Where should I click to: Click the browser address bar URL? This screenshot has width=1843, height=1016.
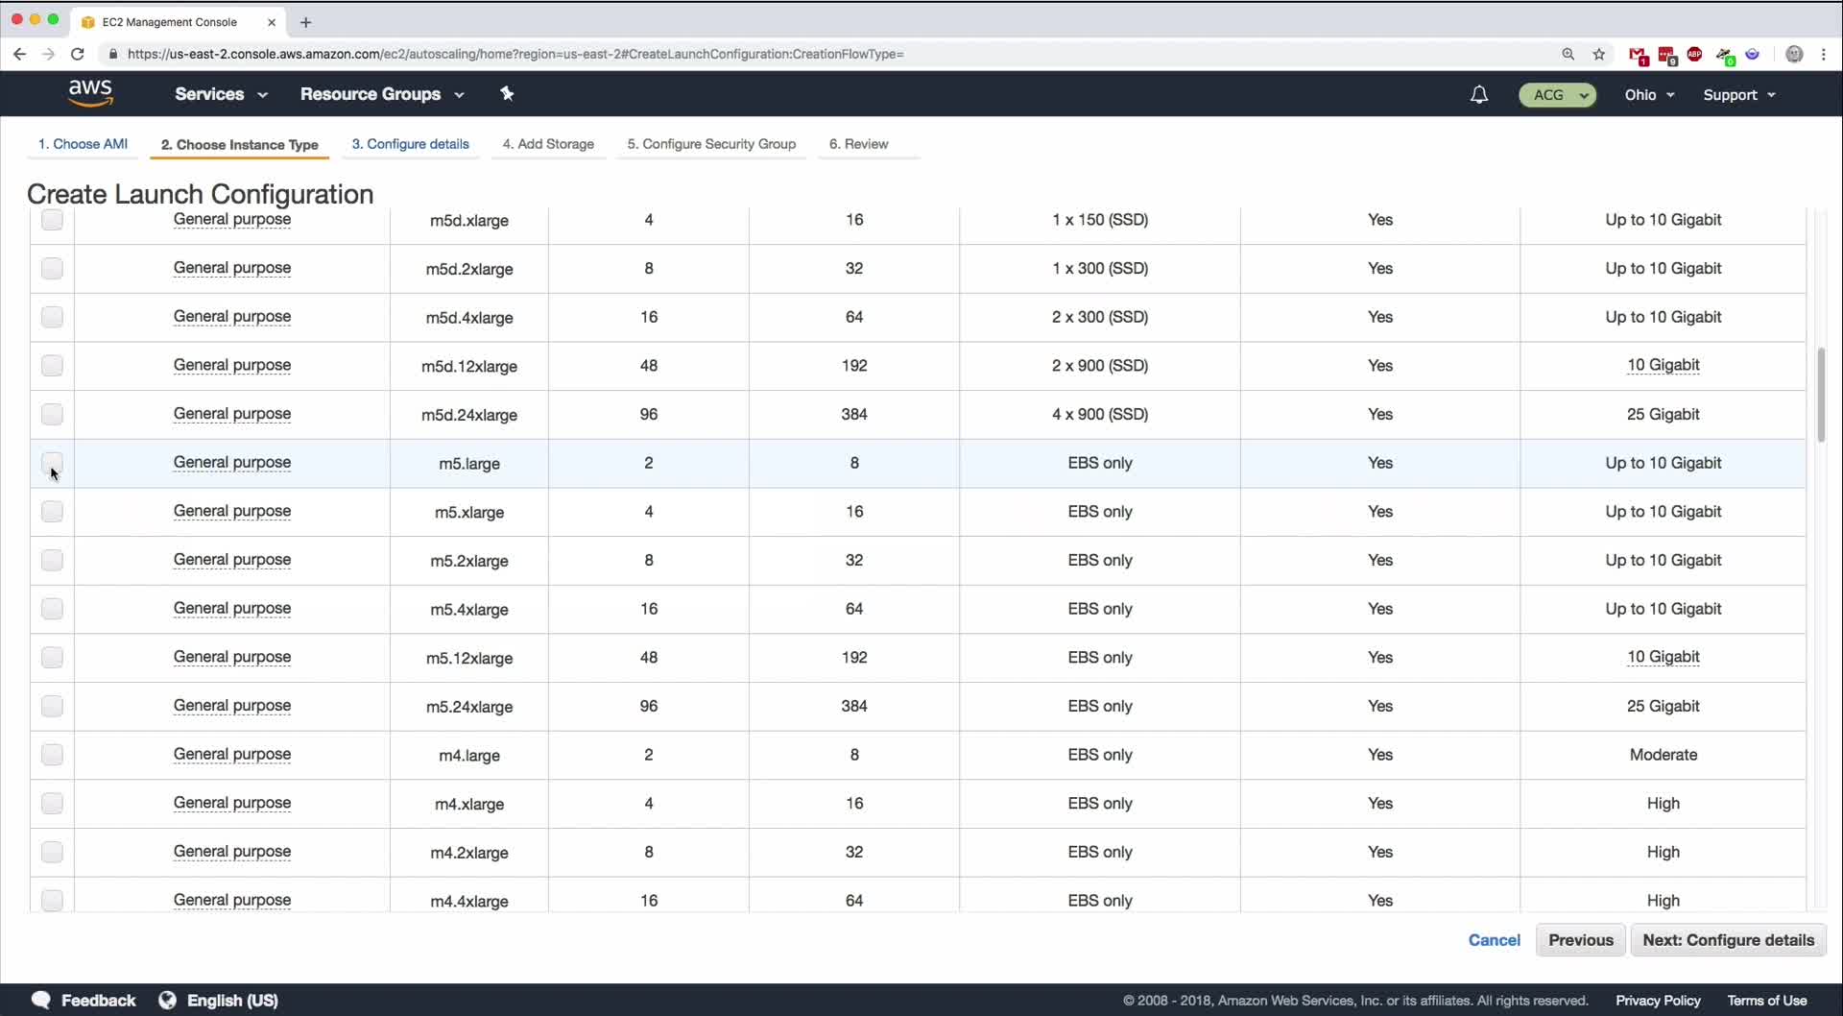pyautogui.click(x=515, y=54)
